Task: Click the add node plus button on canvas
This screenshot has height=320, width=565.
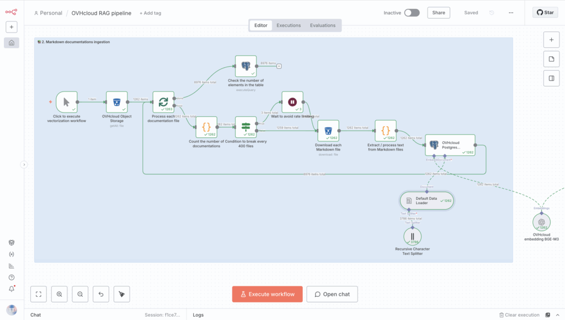Action: pos(551,40)
